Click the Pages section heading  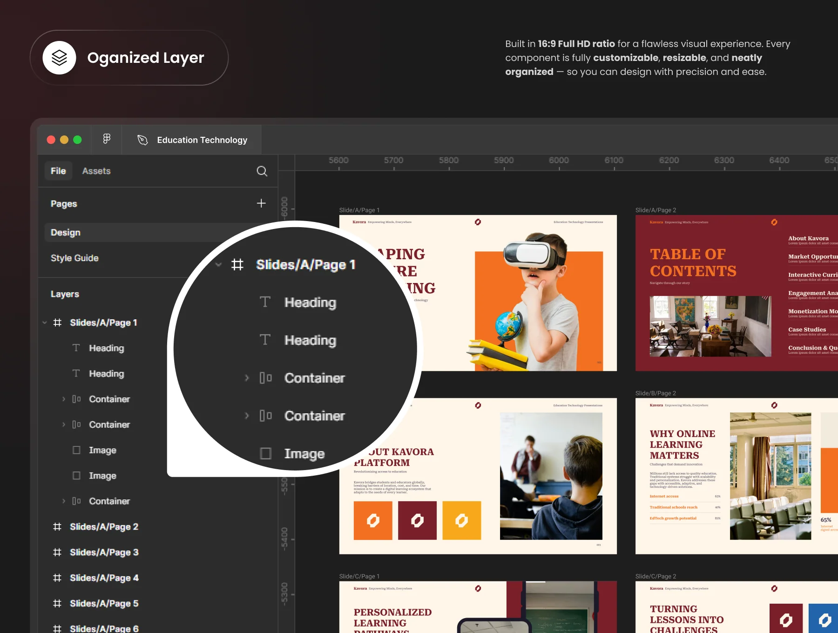(64, 204)
